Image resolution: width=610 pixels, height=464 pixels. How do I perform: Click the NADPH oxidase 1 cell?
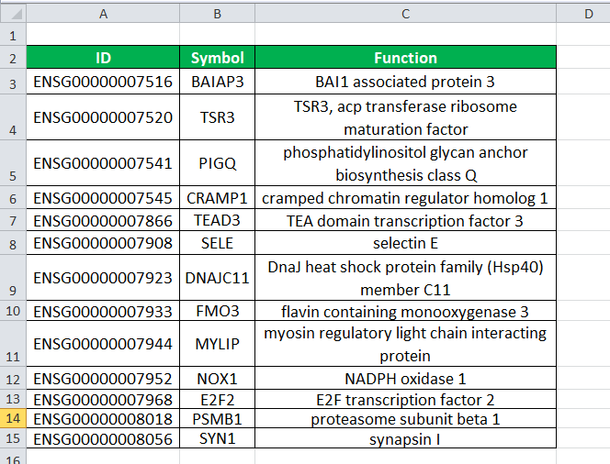coord(405,378)
